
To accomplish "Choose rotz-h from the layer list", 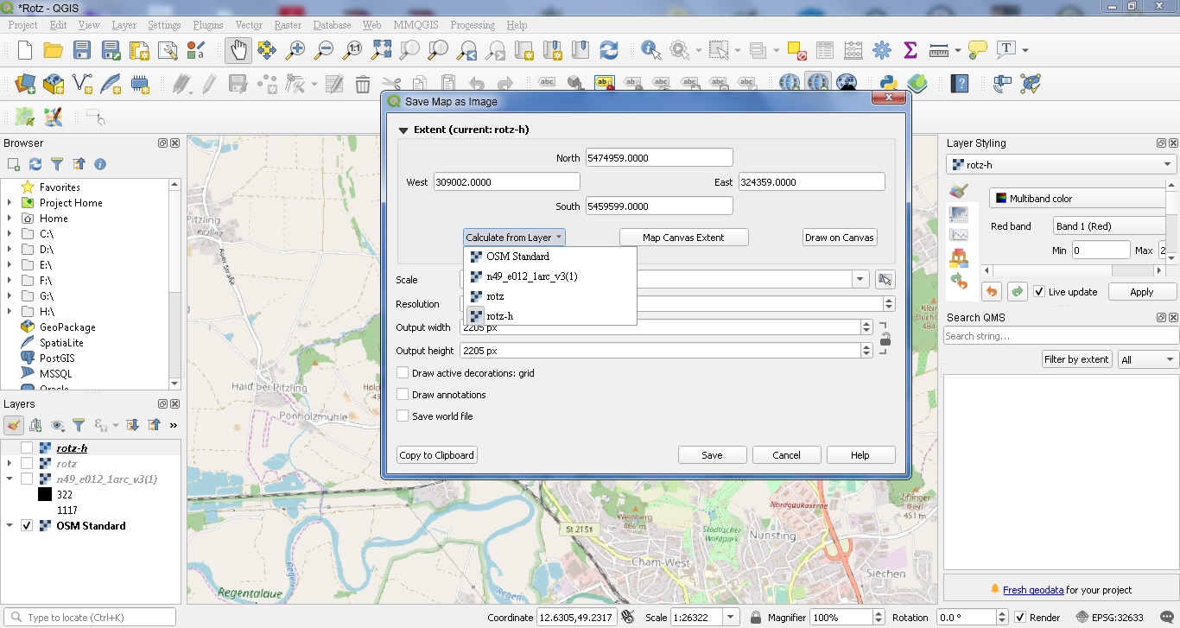I will click(x=551, y=316).
